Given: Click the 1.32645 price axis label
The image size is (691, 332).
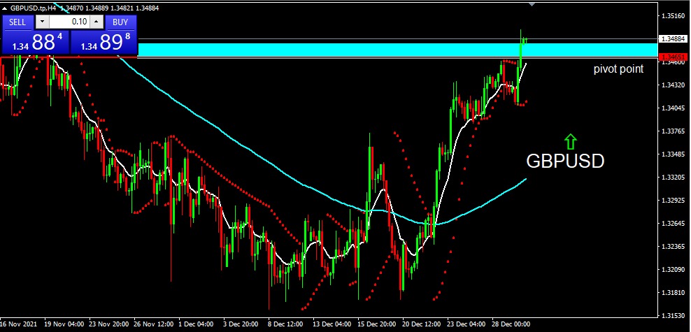Looking at the screenshot, I should point(673,224).
